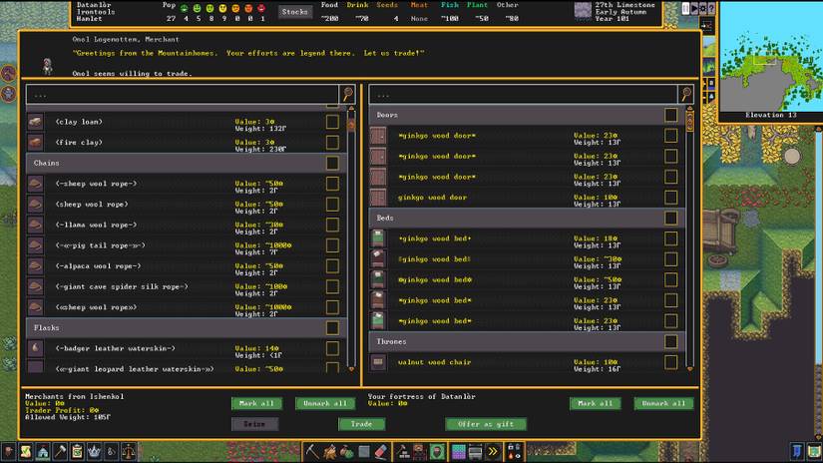Unmark all fortress goods
This screenshot has width=823, height=463.
click(663, 403)
